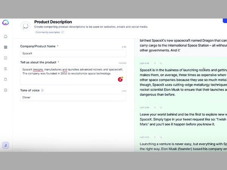Click the "Company/Product Name" label
227x170 pixels.
coord(38,46)
